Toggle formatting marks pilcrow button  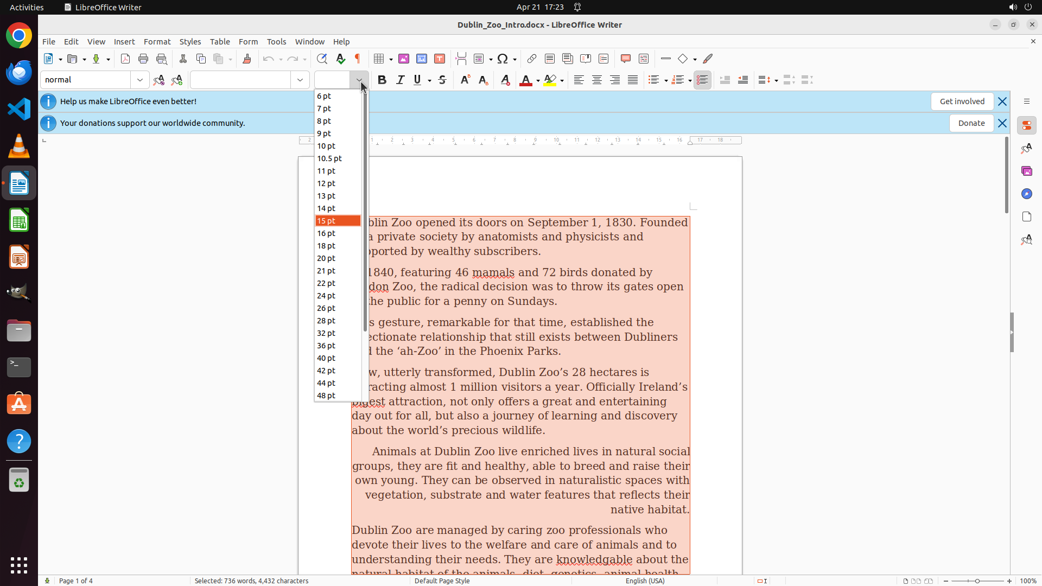click(x=358, y=59)
